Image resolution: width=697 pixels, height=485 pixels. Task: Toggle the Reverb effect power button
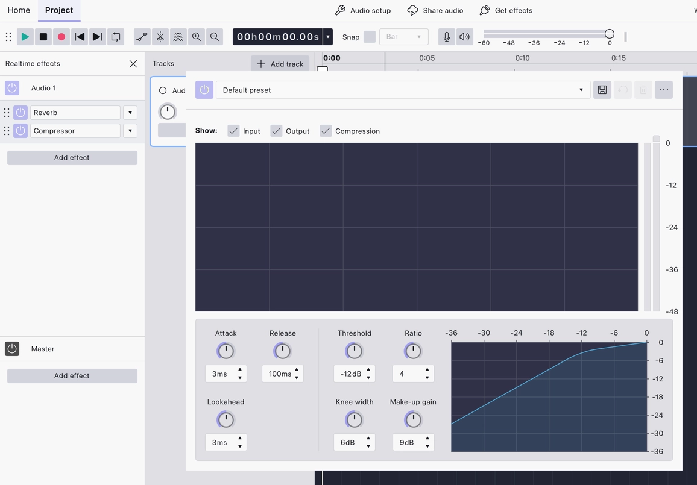click(x=20, y=113)
